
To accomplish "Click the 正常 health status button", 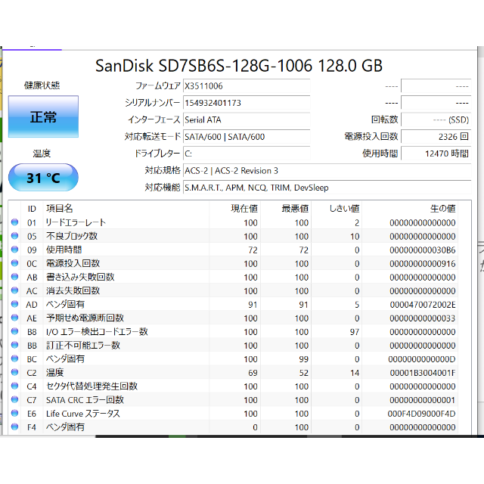I will pyautogui.click(x=43, y=116).
